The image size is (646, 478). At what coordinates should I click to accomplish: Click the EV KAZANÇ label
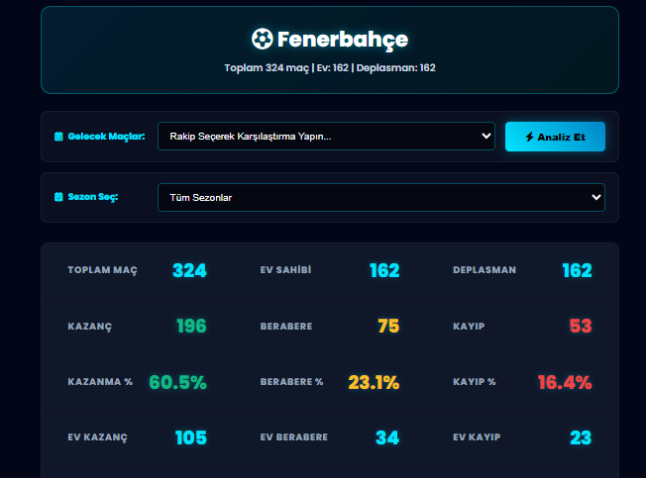click(98, 437)
